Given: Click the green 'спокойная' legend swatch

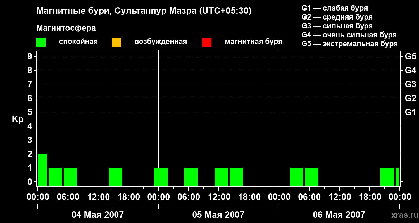Looking at the screenshot, I should click(x=41, y=42).
